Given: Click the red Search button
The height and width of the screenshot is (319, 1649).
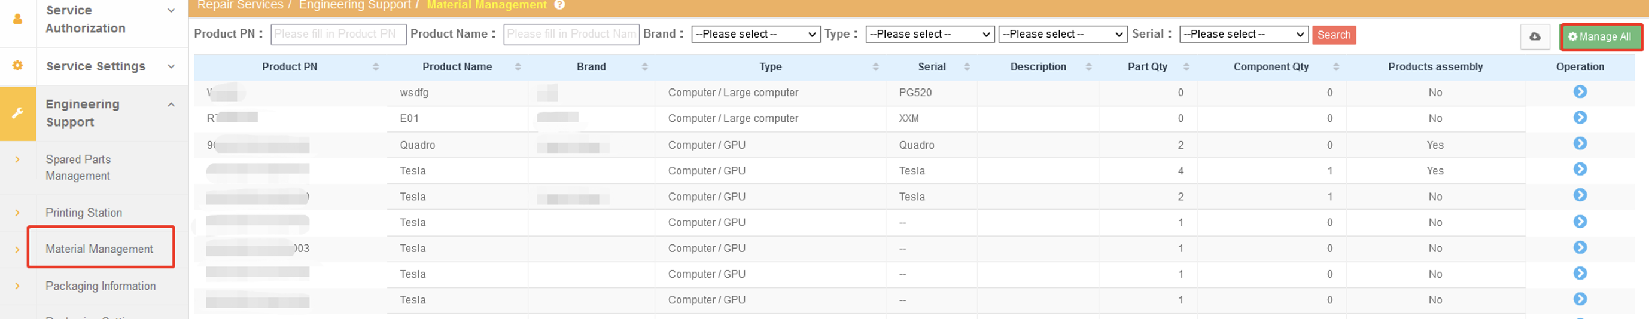Looking at the screenshot, I should [1334, 35].
